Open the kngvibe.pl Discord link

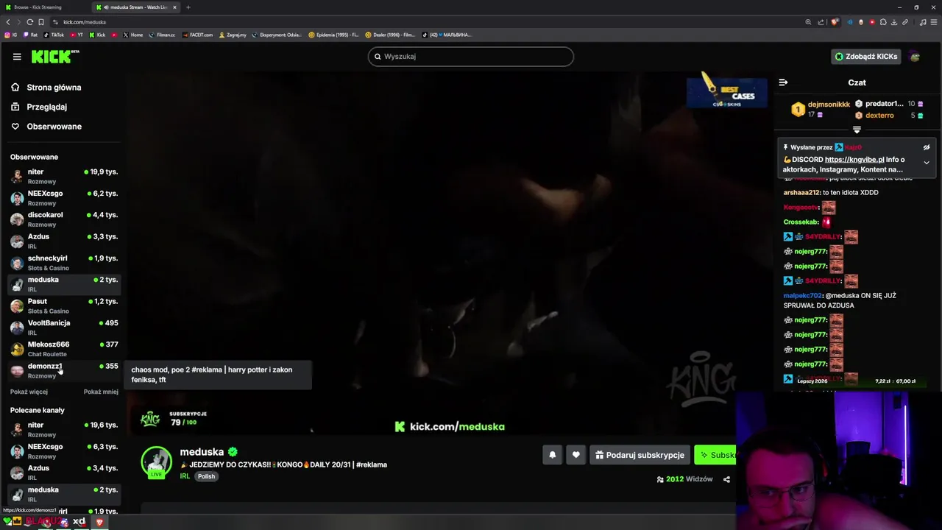[x=854, y=160]
